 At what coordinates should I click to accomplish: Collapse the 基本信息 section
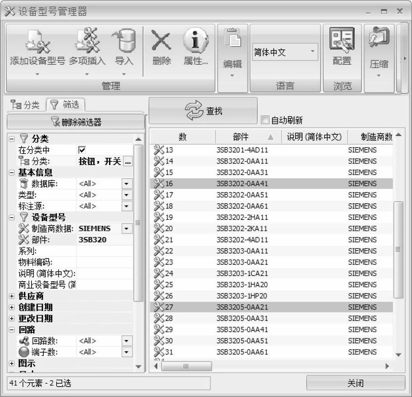point(12,173)
